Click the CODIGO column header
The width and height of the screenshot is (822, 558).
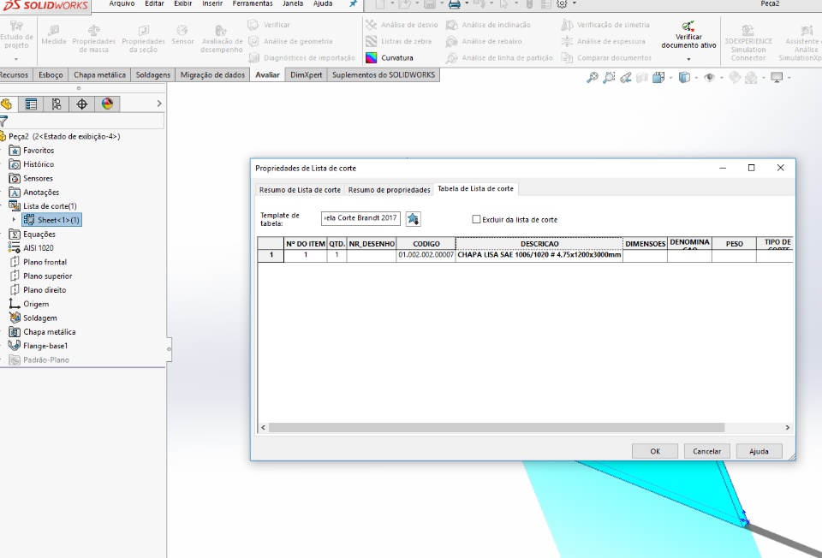coord(426,244)
